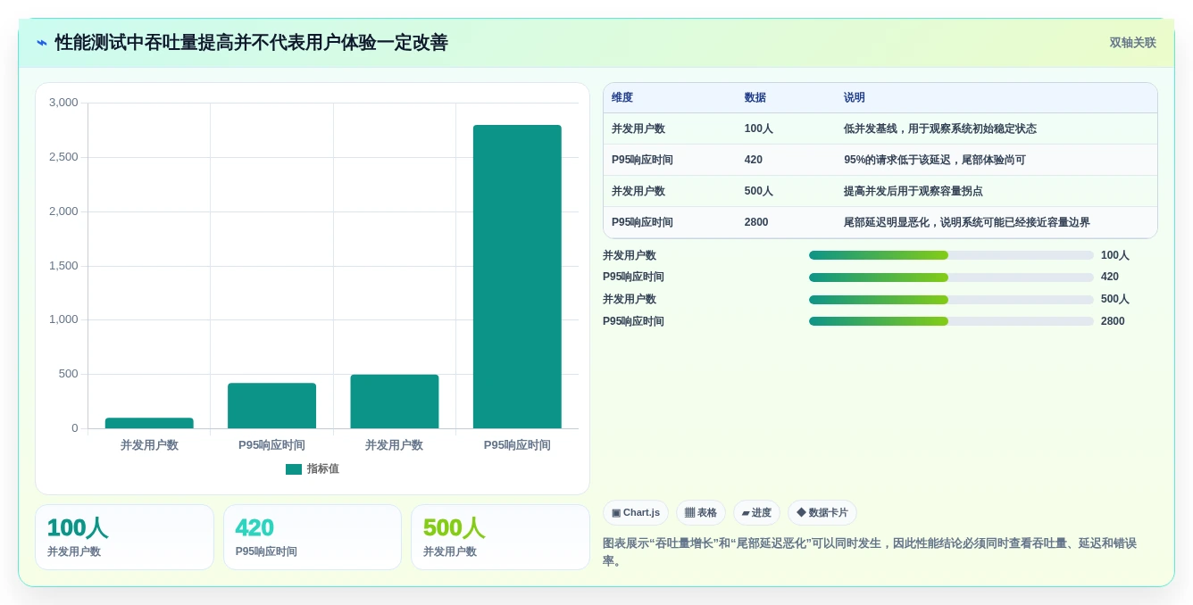Viewport: 1193px width, 605px height.
Task: Select the 数据卡片 tag chip
Action: (x=822, y=513)
